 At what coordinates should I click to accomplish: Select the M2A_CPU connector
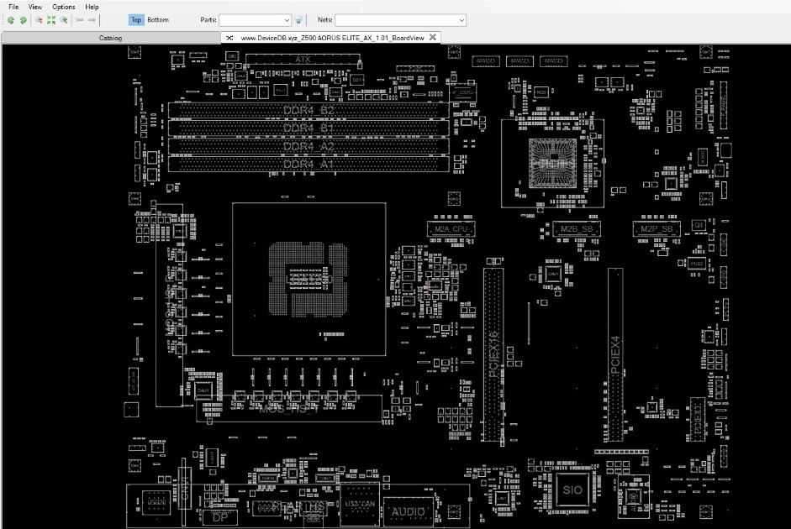(451, 229)
